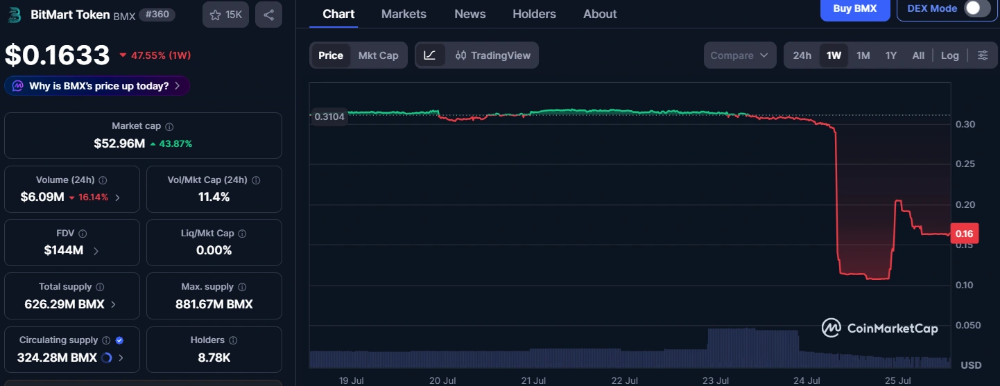Image resolution: width=1000 pixels, height=386 pixels.
Task: Switch to the About tab
Action: point(600,14)
